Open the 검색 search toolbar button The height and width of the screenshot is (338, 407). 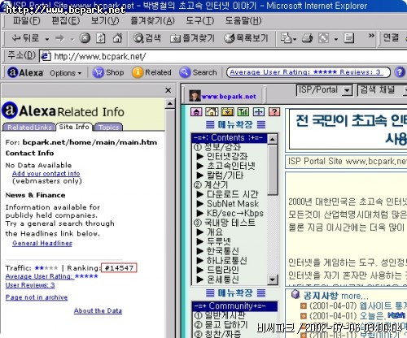point(147,38)
